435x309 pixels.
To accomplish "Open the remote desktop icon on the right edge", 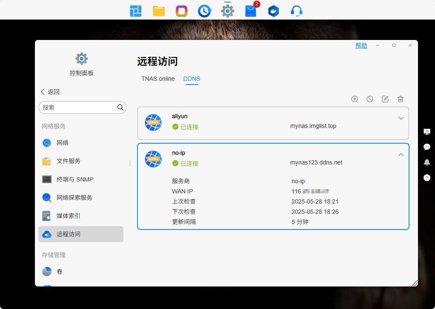I will coord(427,132).
